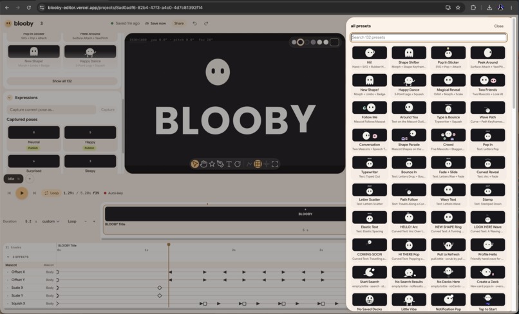This screenshot has width=519, height=314.
Task: Click the undo arrow icon
Action: [194, 24]
